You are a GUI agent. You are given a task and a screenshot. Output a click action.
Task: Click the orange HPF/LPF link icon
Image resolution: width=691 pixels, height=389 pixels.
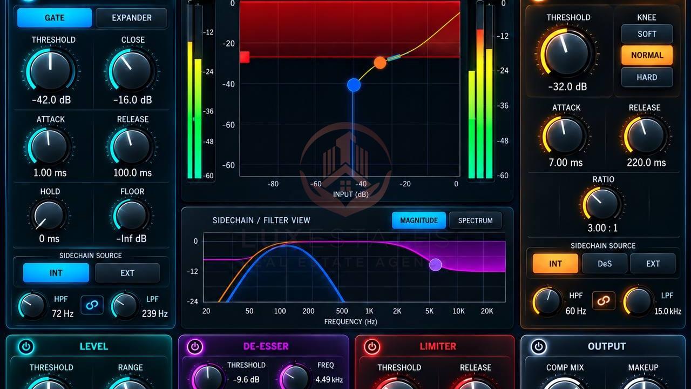click(604, 301)
